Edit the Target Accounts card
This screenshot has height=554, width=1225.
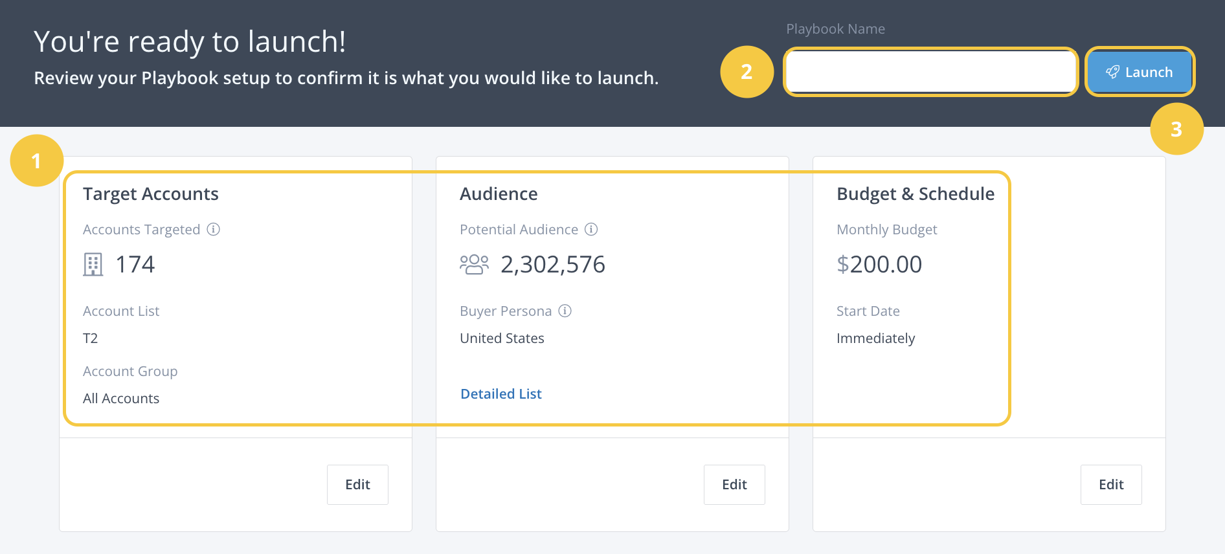point(357,484)
